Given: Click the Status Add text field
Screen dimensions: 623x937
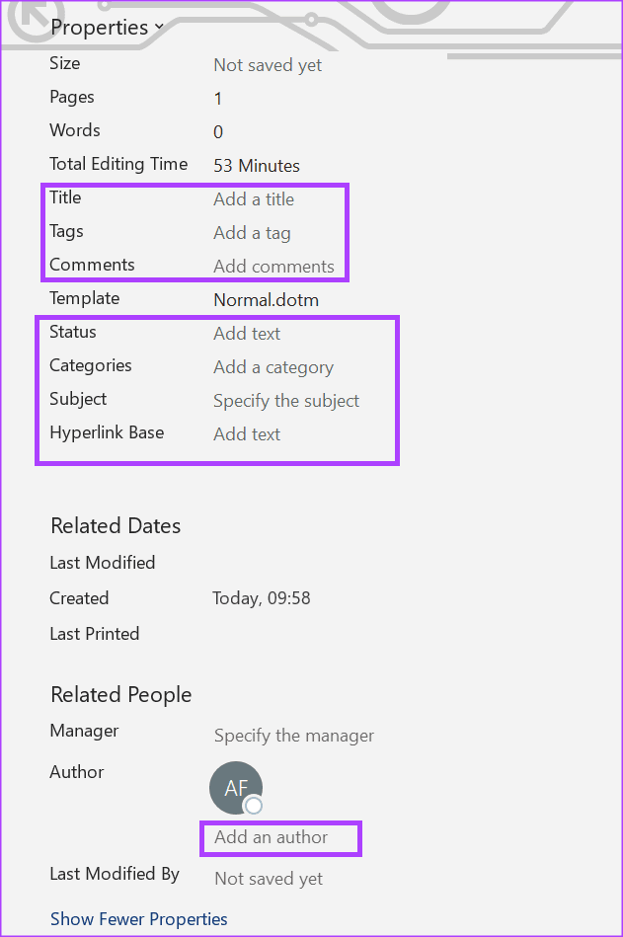Looking at the screenshot, I should point(247,334).
